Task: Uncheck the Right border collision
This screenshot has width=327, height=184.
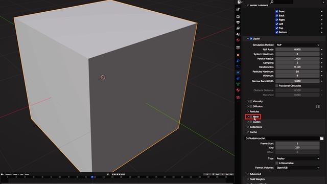Action: coord(277,20)
